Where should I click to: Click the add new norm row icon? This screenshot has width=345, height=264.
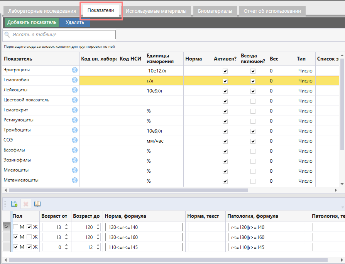point(14,204)
